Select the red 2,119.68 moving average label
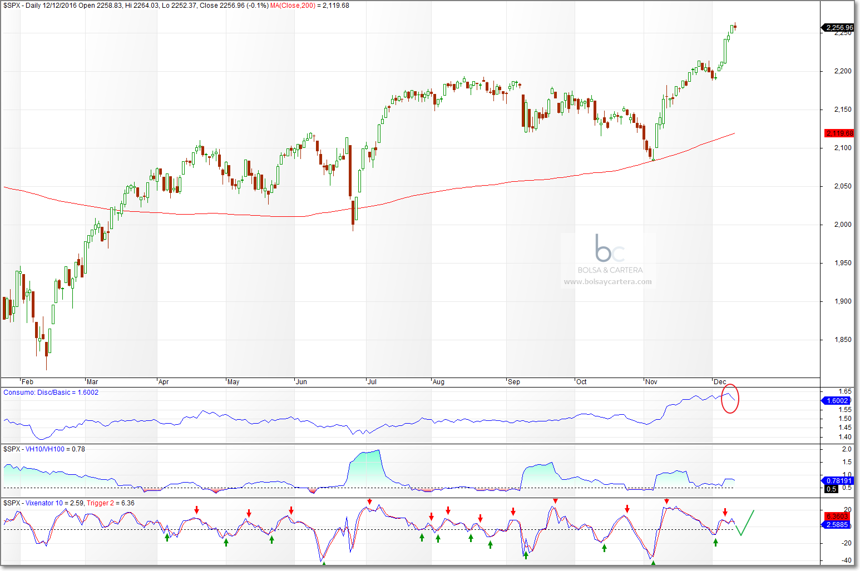Image resolution: width=860 pixels, height=571 pixels. (839, 133)
